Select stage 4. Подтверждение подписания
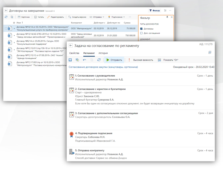Screen dimensions: 223x171 click(141, 138)
